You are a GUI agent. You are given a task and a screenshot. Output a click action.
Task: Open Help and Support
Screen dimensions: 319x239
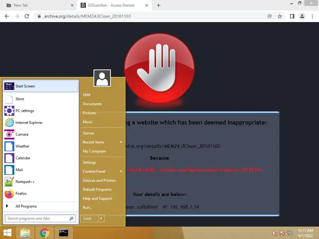coord(97,199)
